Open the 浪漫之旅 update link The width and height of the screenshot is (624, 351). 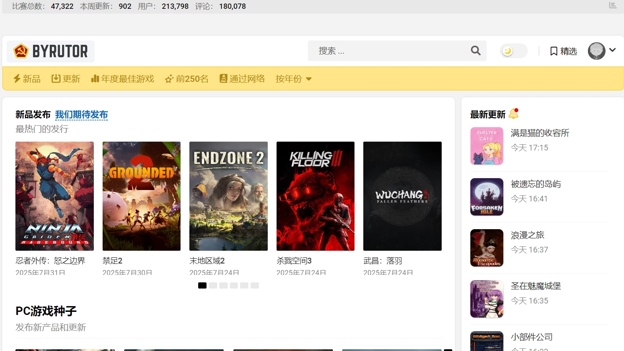(528, 235)
